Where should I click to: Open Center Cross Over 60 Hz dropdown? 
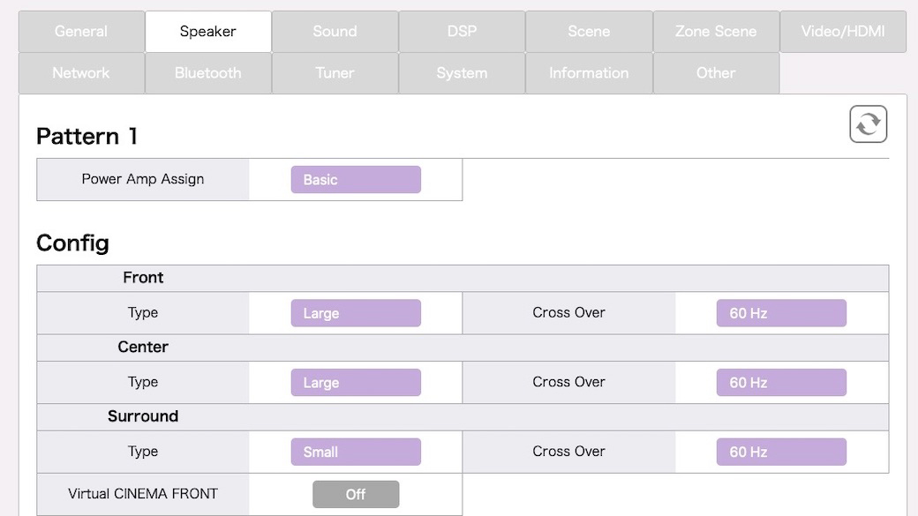(x=781, y=383)
